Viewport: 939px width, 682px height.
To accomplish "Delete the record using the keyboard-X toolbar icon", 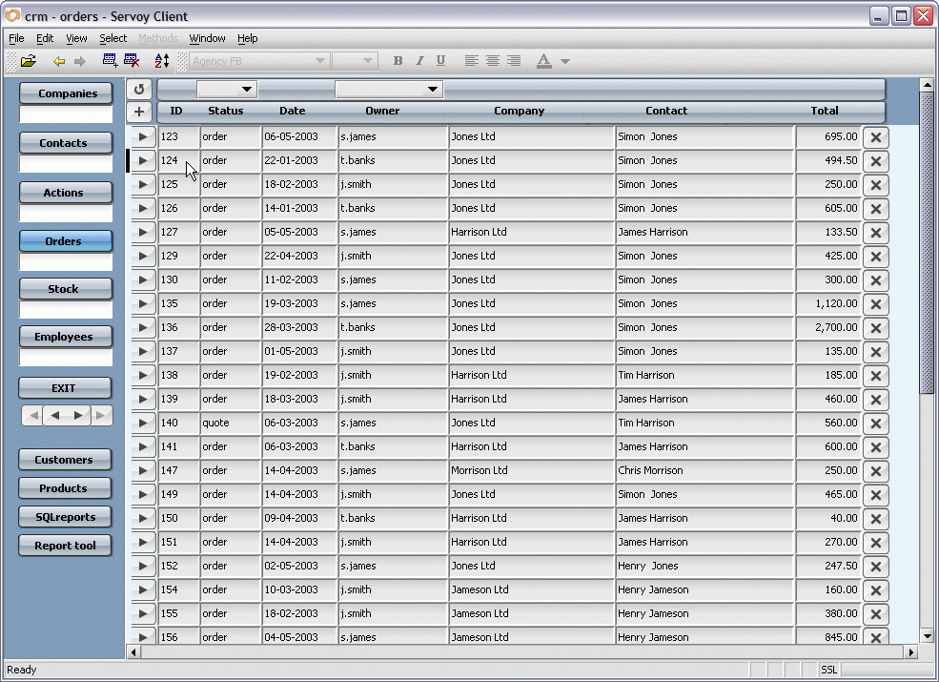I will coord(133,60).
